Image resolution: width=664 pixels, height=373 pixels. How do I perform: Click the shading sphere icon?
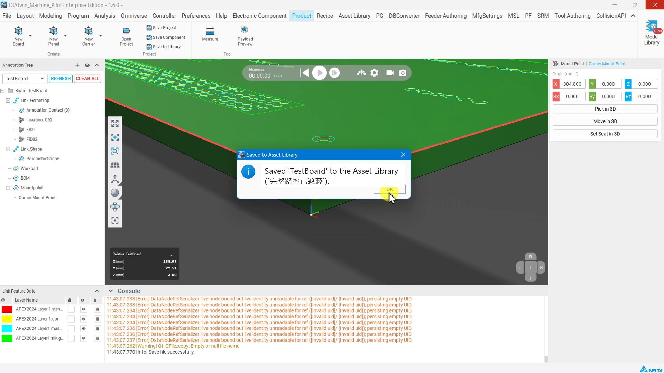pyautogui.click(x=115, y=193)
